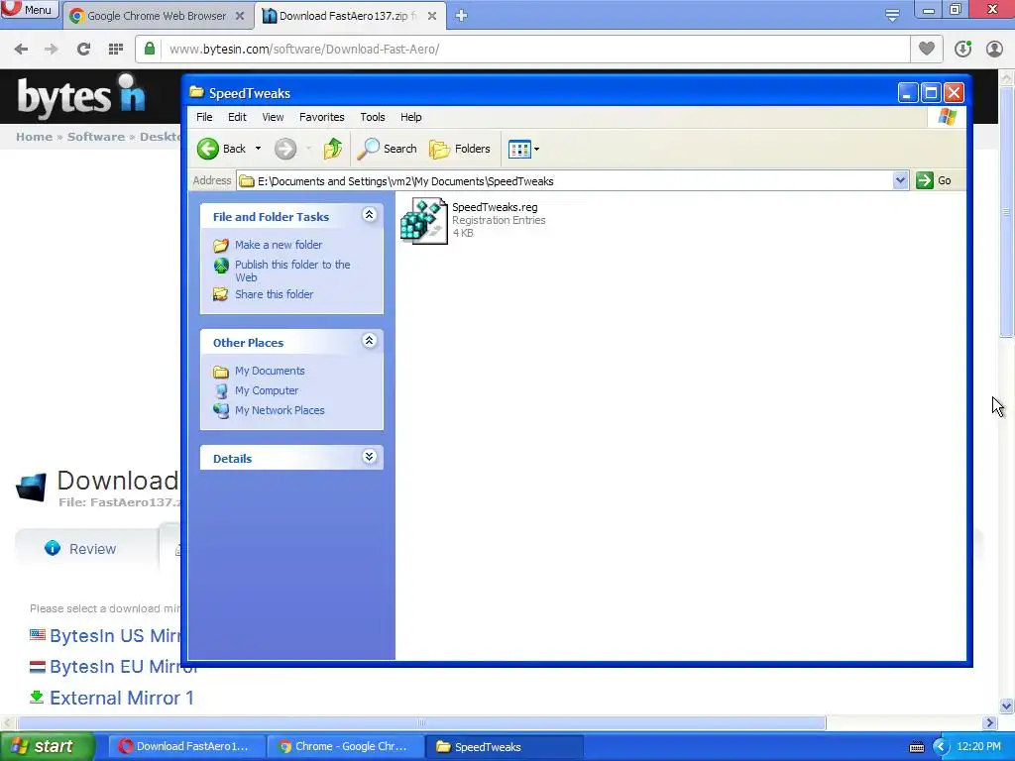The image size is (1015, 761).
Task: Open the Edit menu
Action: [x=237, y=117]
